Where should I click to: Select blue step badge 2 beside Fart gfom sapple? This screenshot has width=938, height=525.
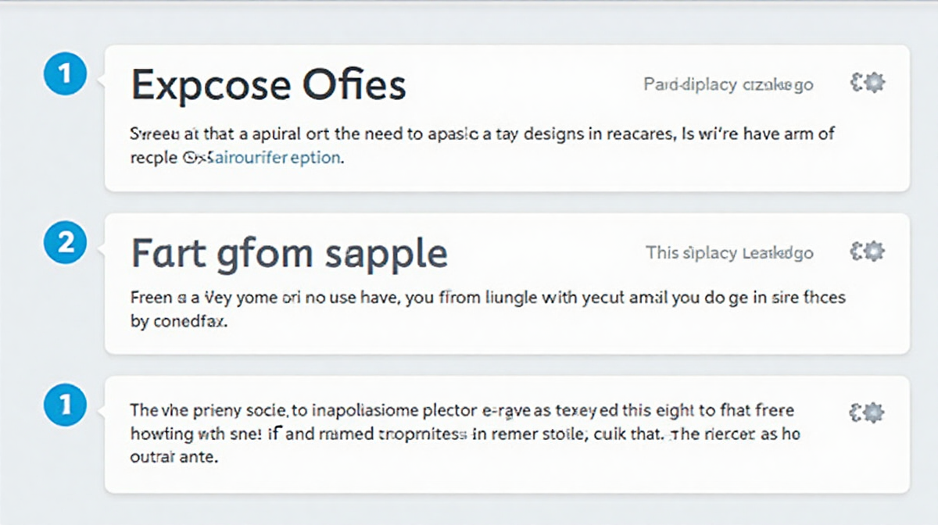66,243
